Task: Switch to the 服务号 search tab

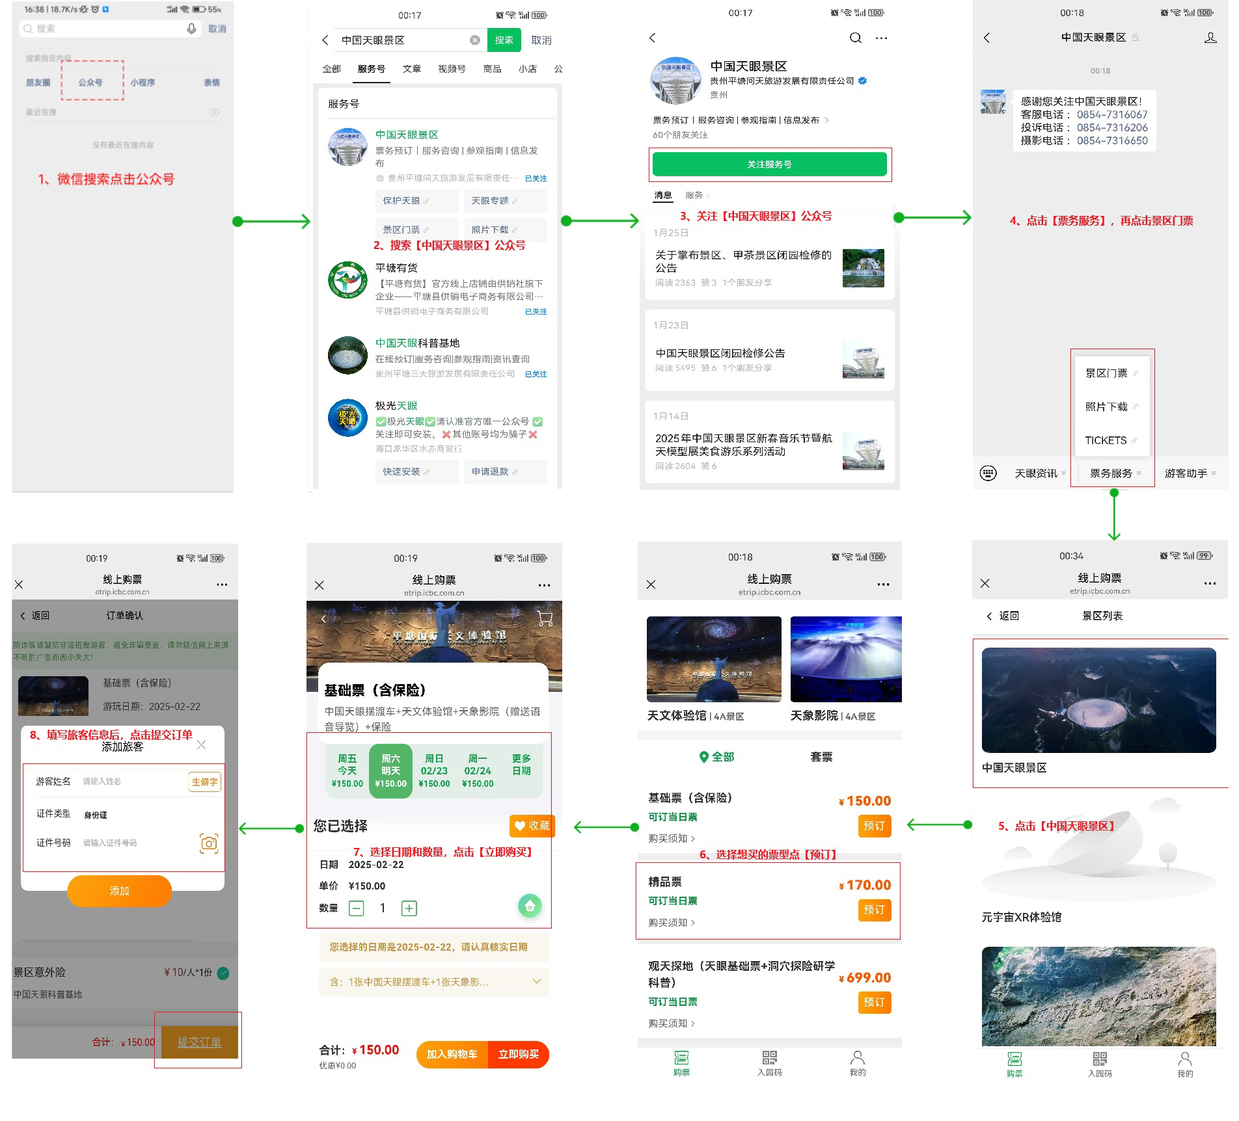Action: point(371,69)
